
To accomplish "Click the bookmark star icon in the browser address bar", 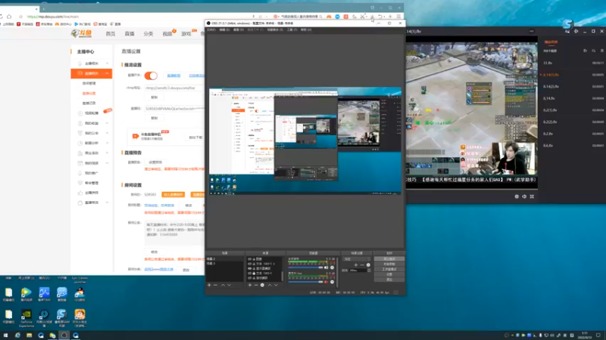I will (21, 17).
